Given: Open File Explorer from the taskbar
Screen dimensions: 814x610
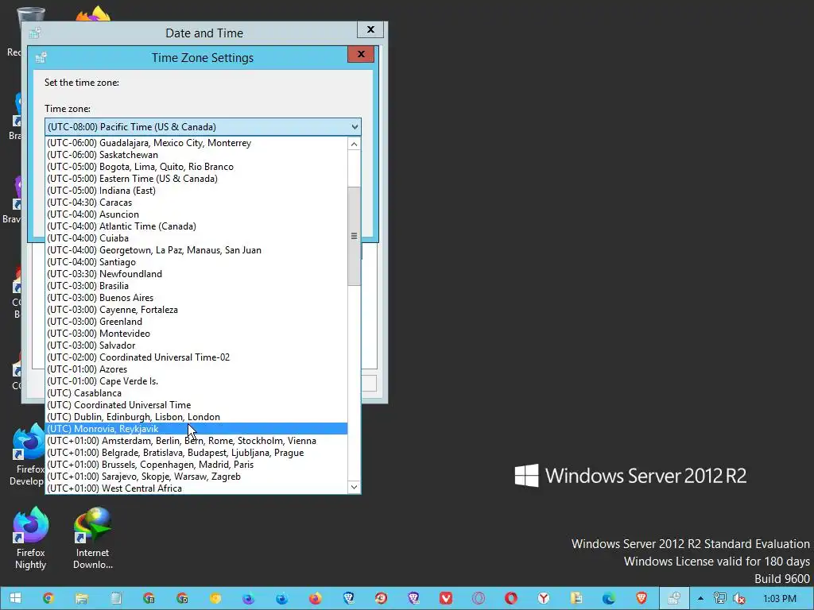Looking at the screenshot, I should point(82,598).
